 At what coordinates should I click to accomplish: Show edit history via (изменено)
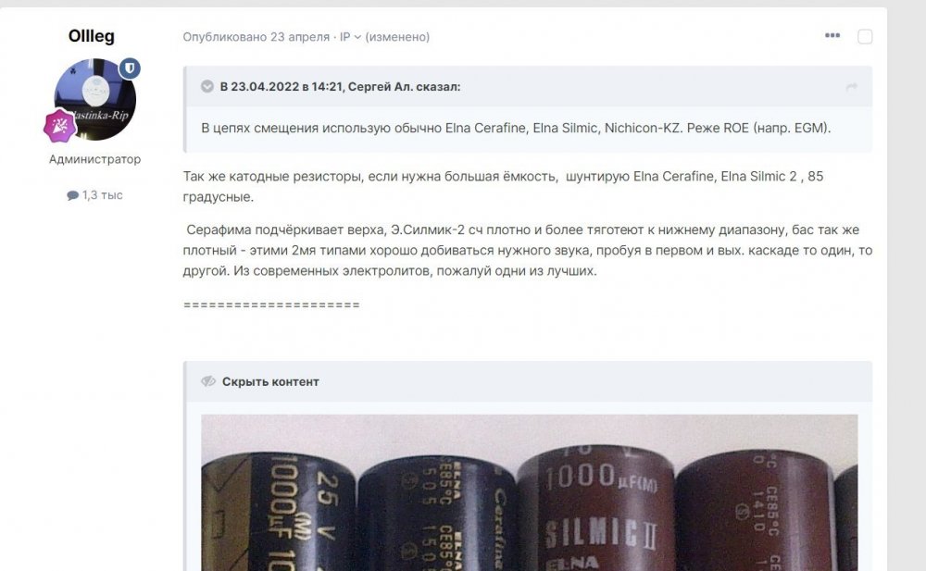397,37
